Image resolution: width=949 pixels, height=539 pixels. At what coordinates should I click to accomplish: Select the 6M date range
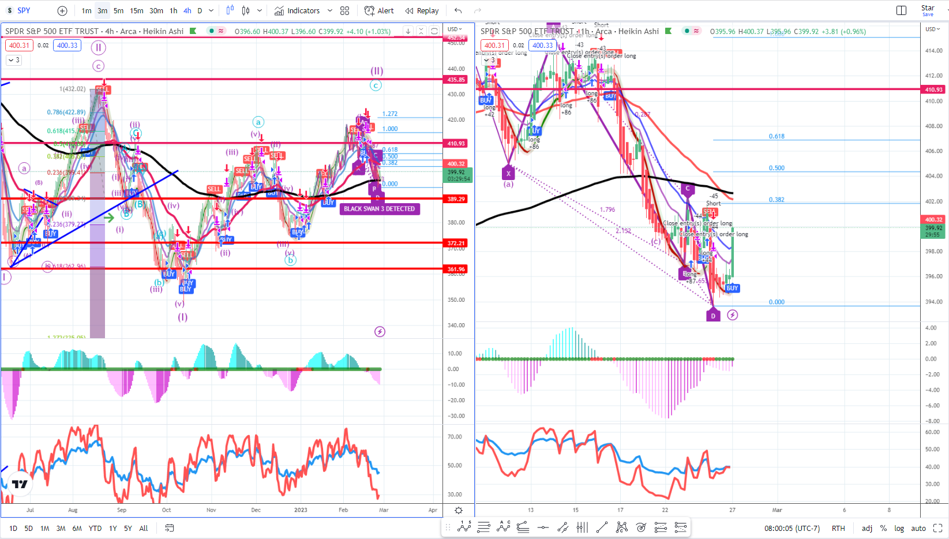click(77, 528)
